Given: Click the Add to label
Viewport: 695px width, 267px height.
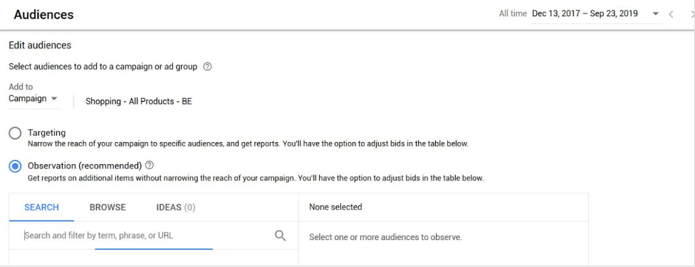Looking at the screenshot, I should [21, 87].
